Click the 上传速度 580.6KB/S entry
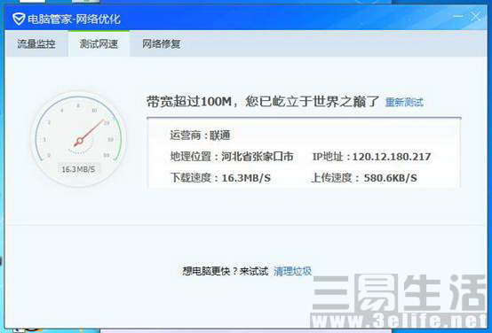 [x=364, y=178]
